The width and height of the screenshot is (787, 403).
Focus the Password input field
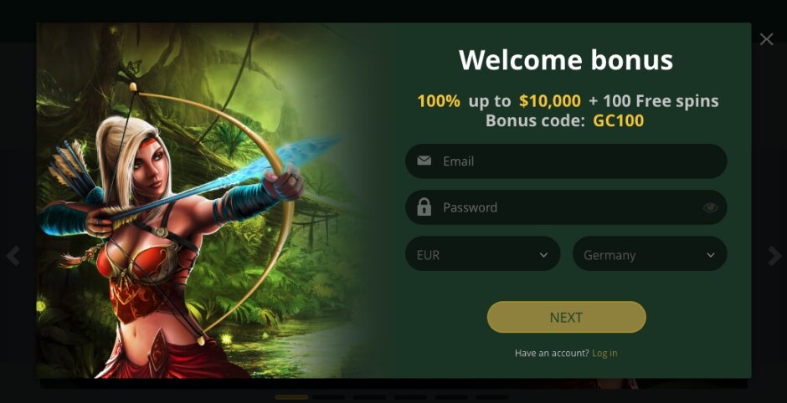[566, 207]
